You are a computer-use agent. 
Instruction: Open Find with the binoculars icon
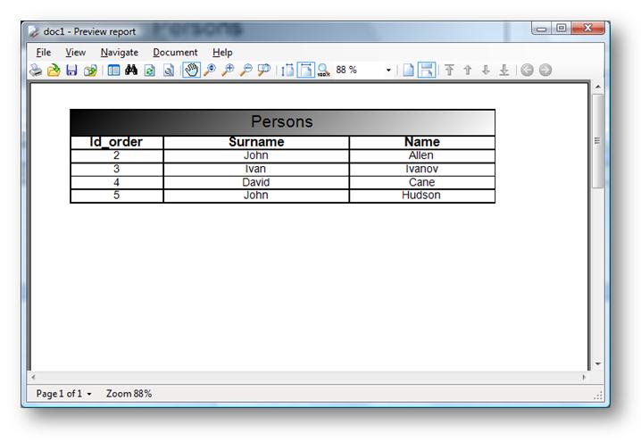[x=131, y=70]
